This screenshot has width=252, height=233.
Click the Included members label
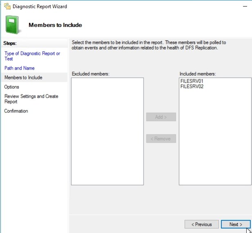[198, 74]
